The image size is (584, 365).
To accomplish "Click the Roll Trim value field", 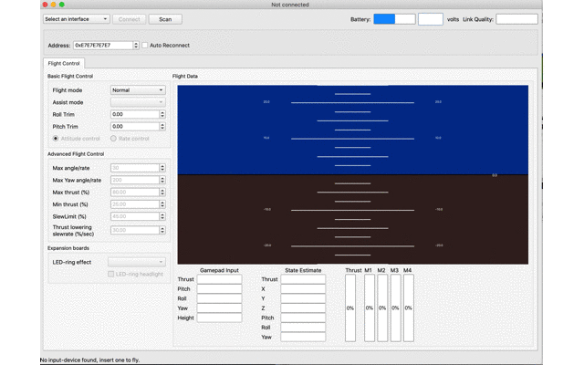I will pos(134,114).
